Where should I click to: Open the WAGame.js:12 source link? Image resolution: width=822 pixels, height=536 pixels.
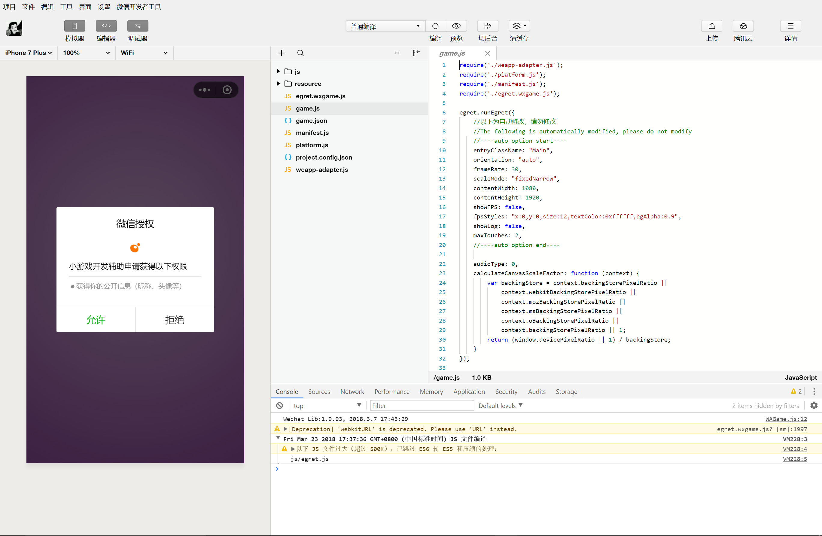pyautogui.click(x=786, y=419)
